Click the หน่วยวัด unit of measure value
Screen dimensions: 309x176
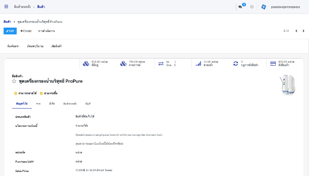coord(79,152)
